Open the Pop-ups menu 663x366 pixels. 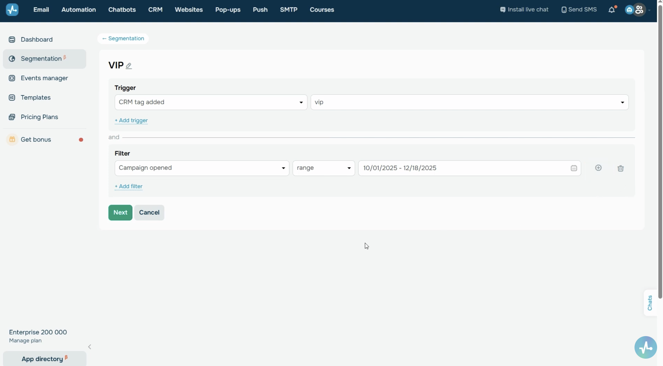228,10
